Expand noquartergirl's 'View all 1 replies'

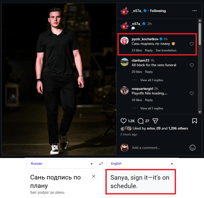click(152, 108)
